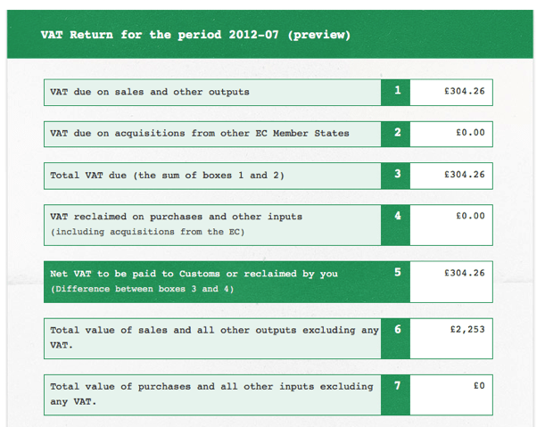
Task: Click the 'Total value of purchases' description
Action: pos(211,387)
